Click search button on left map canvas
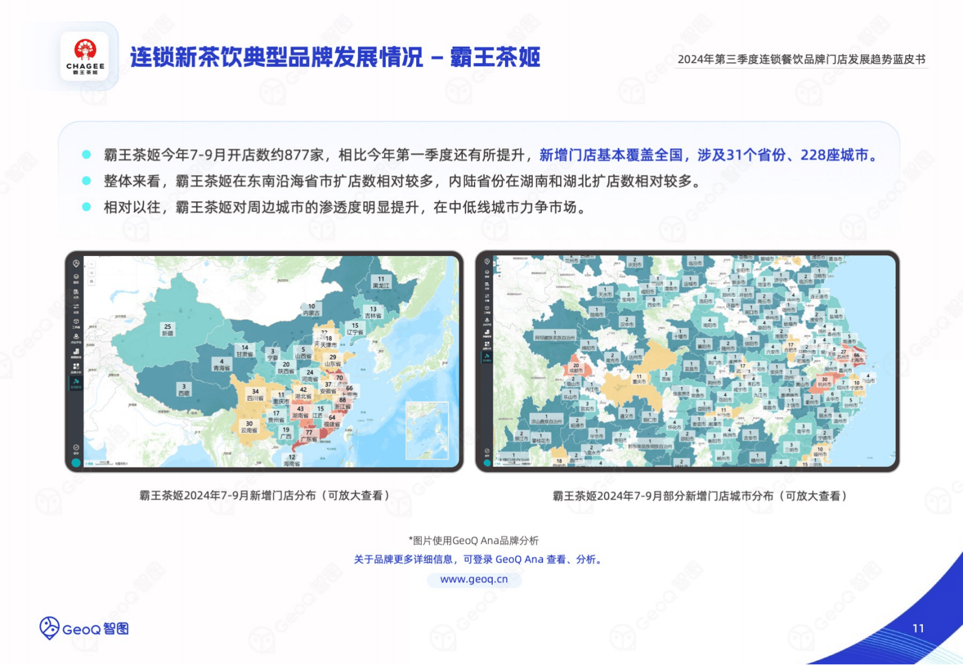This screenshot has width=963, height=665. (92, 264)
